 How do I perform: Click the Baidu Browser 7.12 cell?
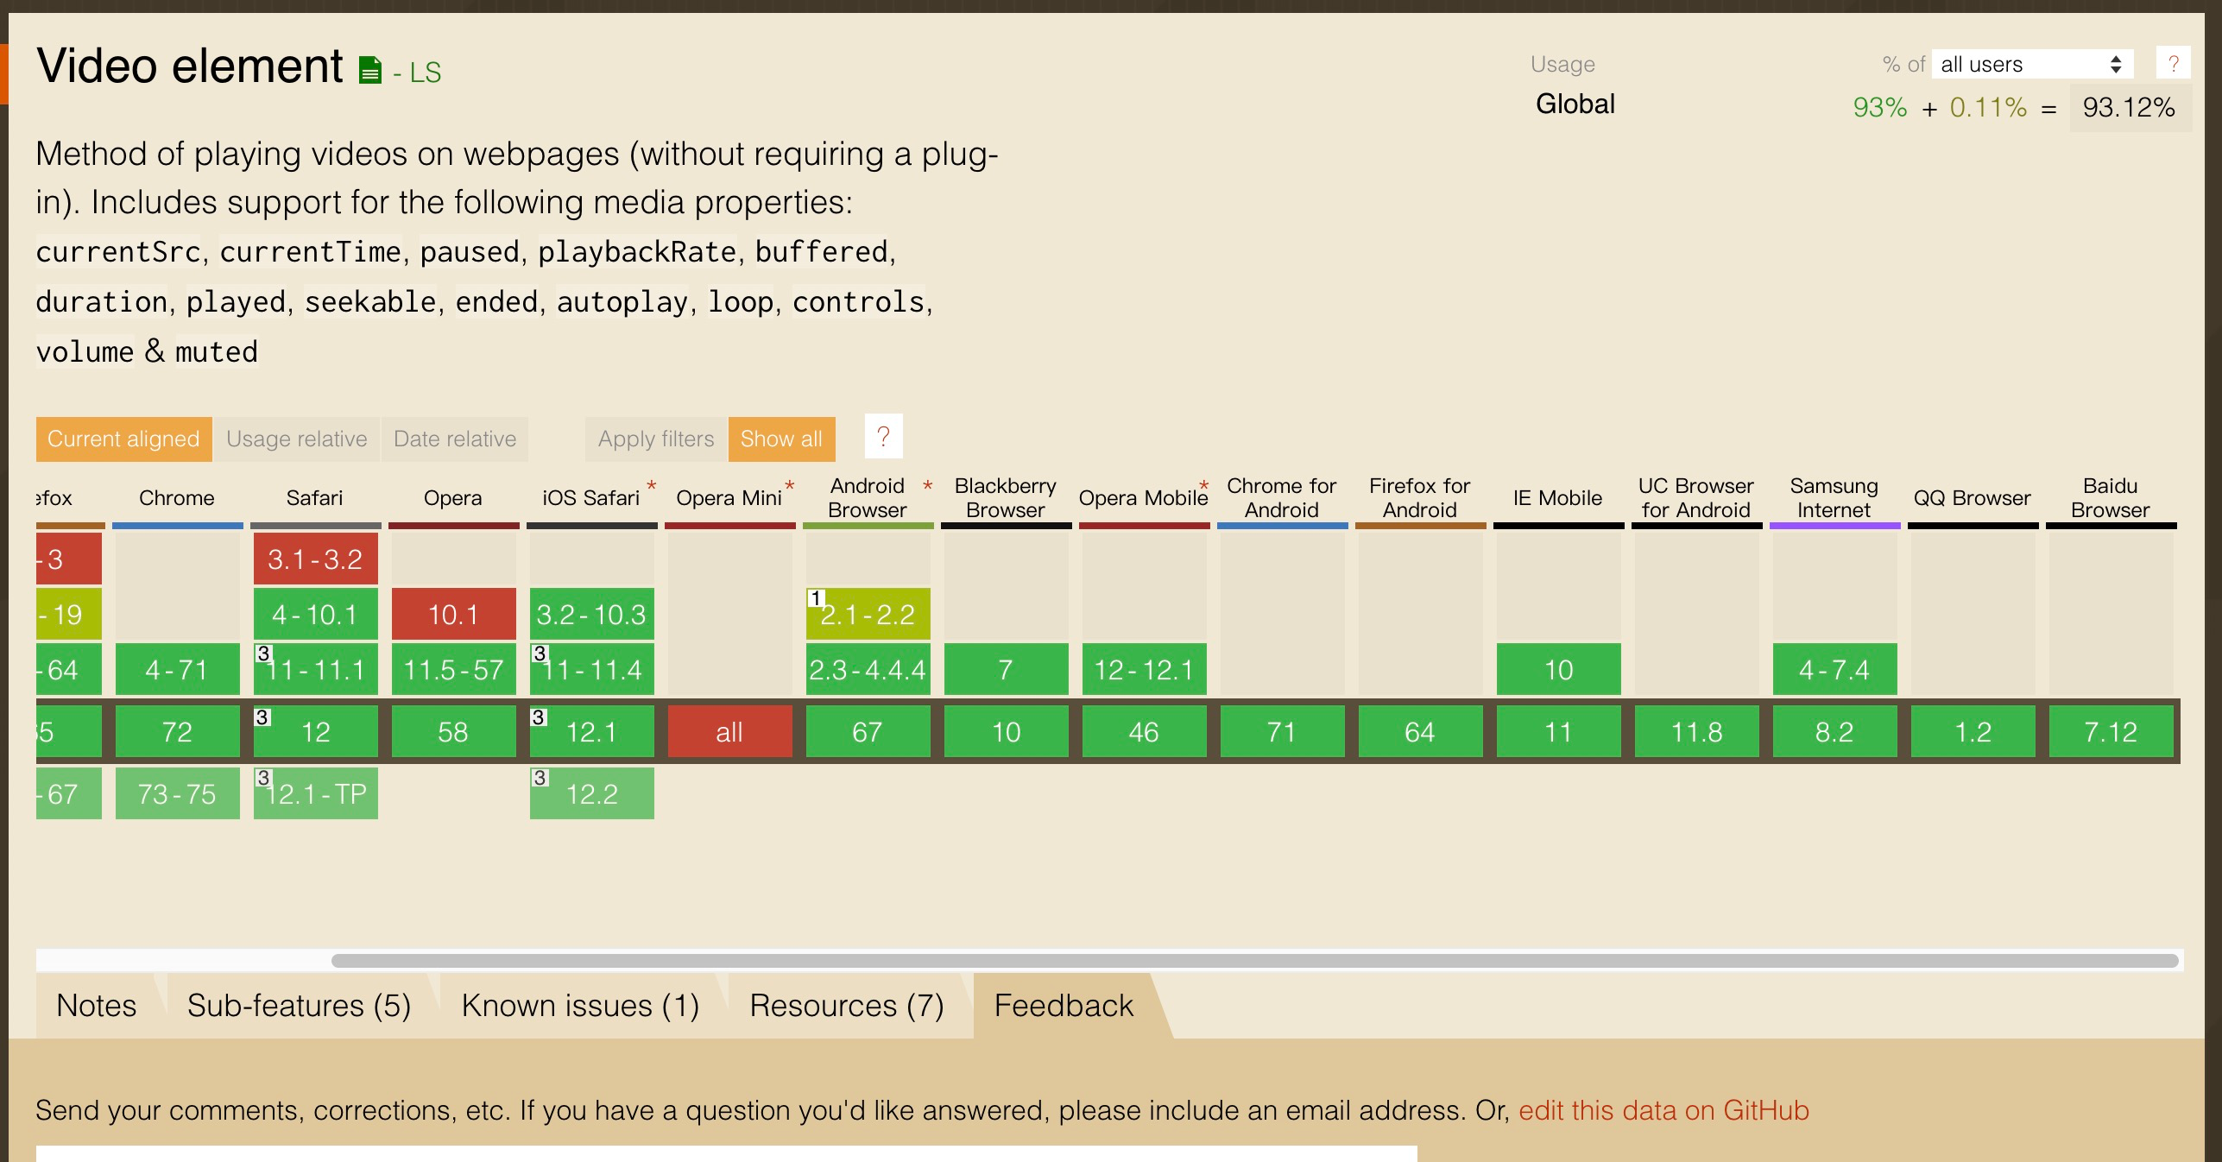pyautogui.click(x=2112, y=732)
